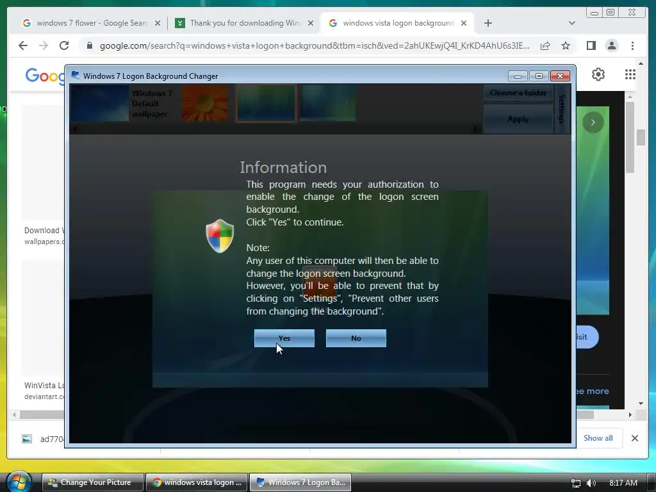Open the vertical Settings tab in Logon Changer

(x=562, y=109)
